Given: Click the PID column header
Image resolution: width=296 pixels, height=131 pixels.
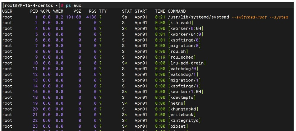Looking at the screenshot, I should (34, 11).
